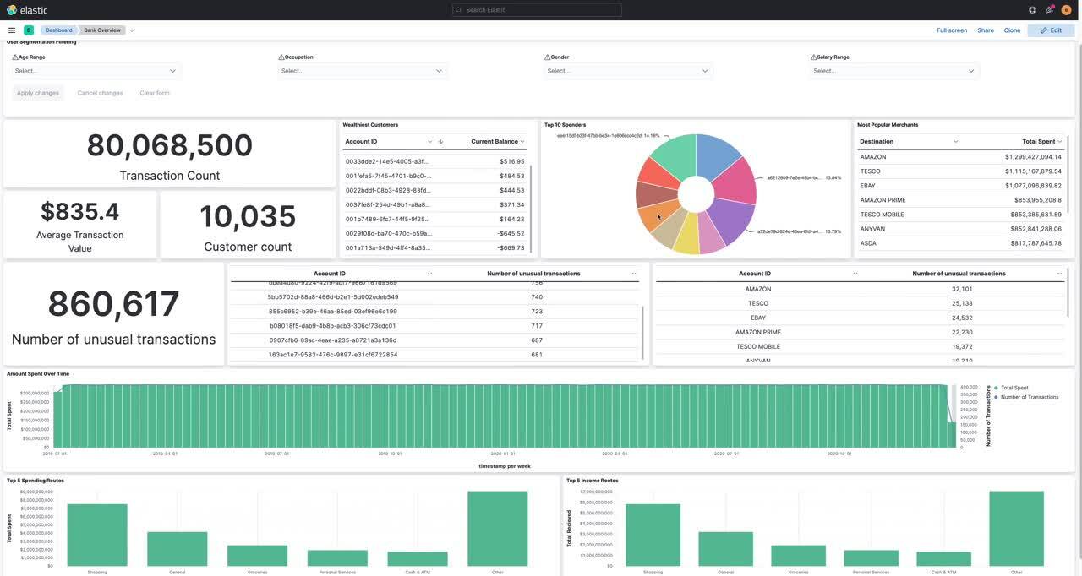The height and width of the screenshot is (576, 1082).
Task: Open the orange user account avatar
Action: pyautogui.click(x=1066, y=10)
